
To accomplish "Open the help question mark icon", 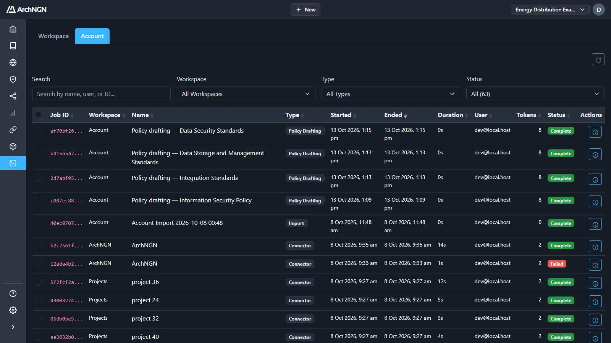I will pyautogui.click(x=13, y=293).
